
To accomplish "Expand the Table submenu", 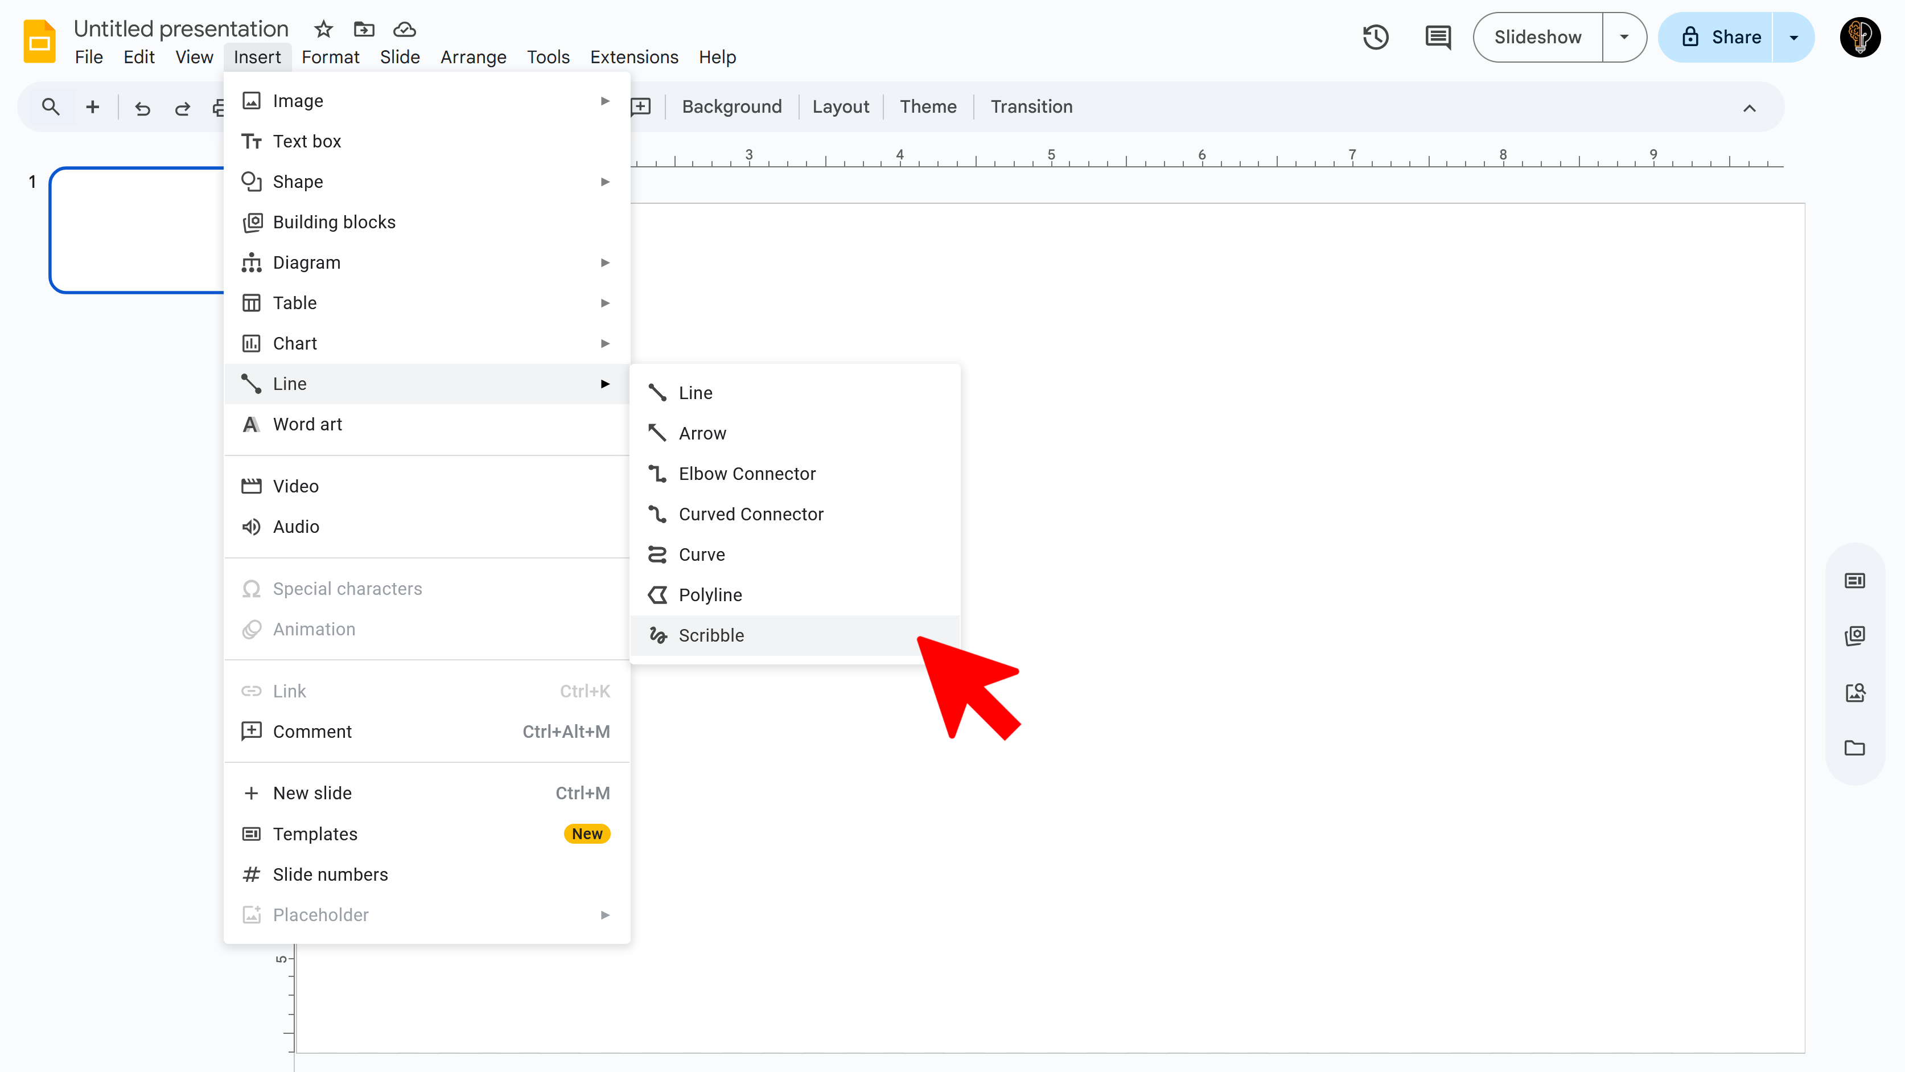I will click(x=427, y=303).
